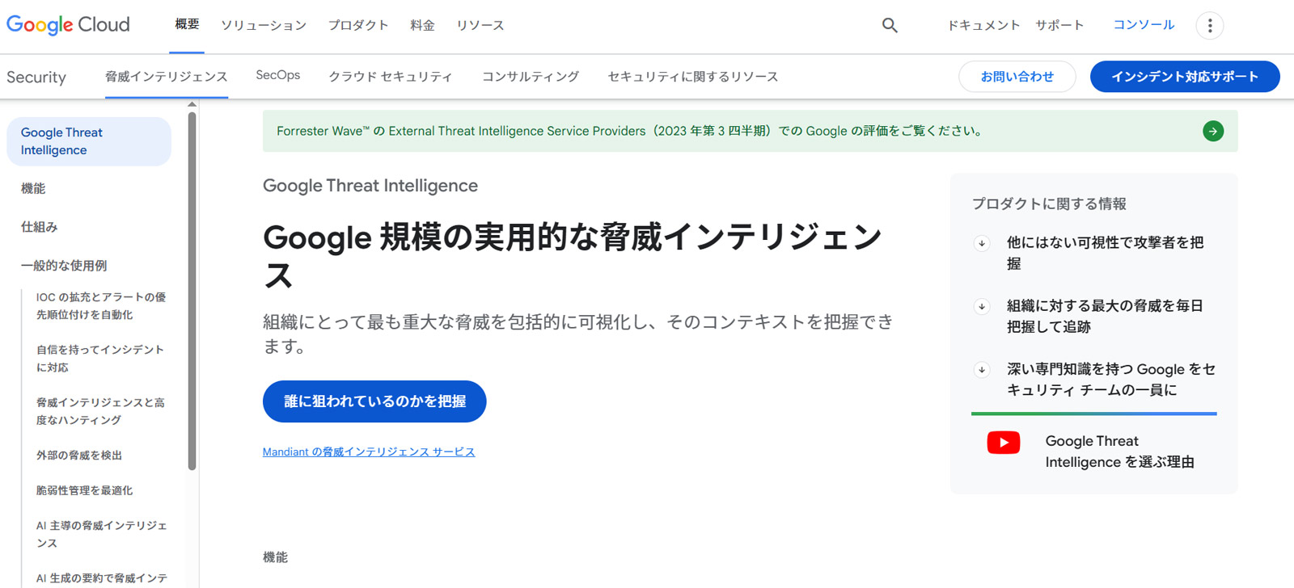The image size is (1294, 588).
Task: Open the プロダクト menu
Action: 358,25
